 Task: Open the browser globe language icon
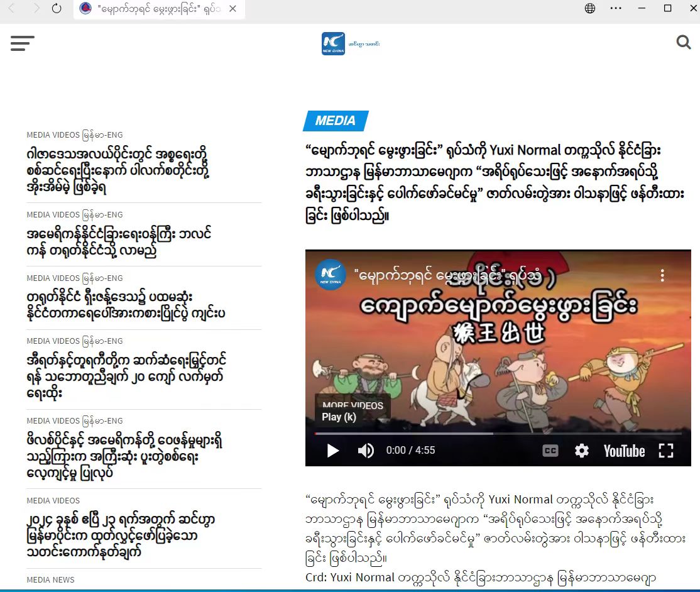click(x=589, y=8)
